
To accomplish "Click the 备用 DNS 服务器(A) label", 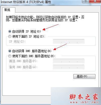I will (23, 67).
